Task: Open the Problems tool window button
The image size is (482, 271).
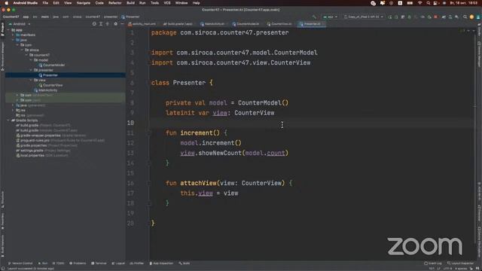Action: click(78, 263)
